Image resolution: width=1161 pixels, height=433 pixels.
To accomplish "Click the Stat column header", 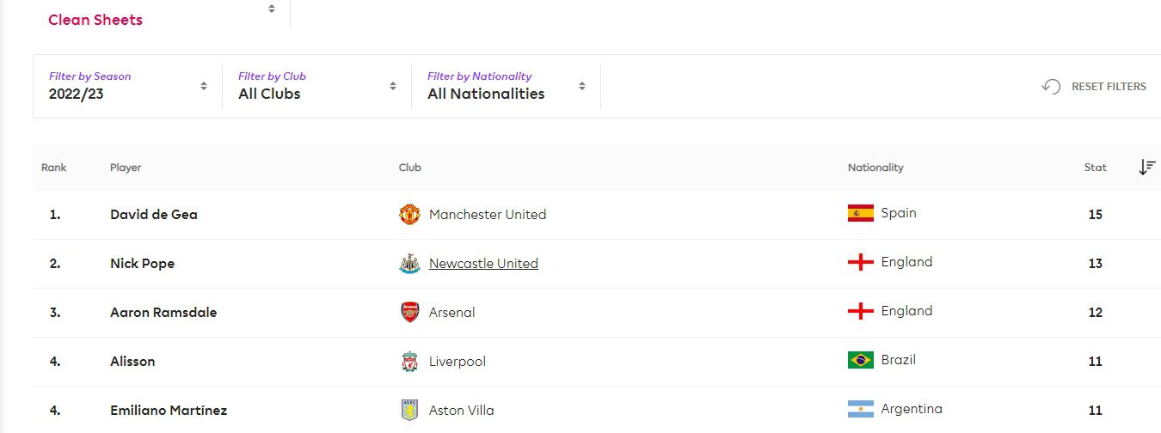I will [1095, 168].
